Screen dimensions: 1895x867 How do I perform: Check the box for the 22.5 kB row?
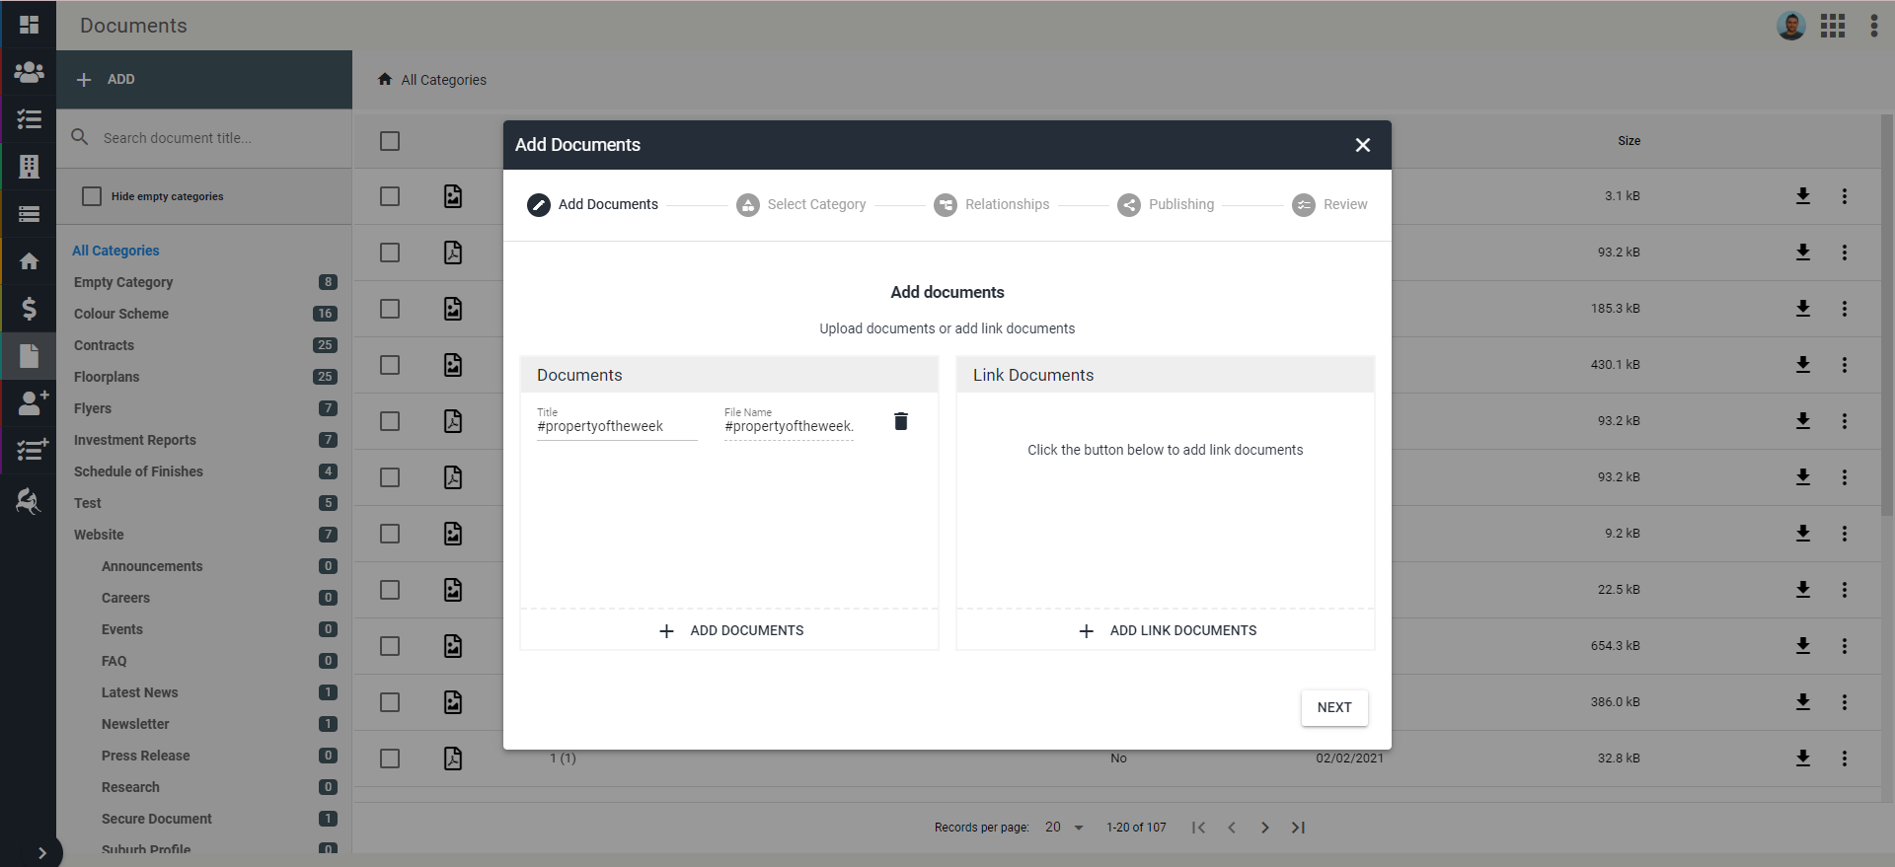coord(390,590)
